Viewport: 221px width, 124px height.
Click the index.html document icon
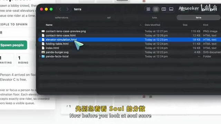tap(43, 48)
